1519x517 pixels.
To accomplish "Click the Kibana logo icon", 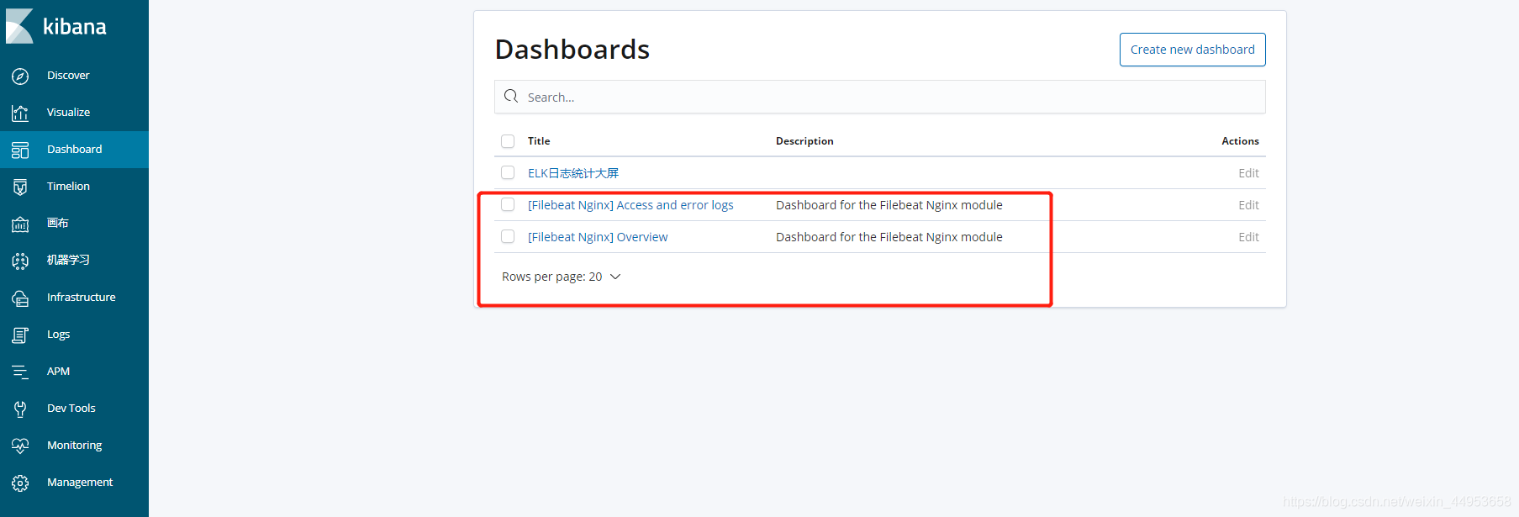I will pyautogui.click(x=19, y=26).
